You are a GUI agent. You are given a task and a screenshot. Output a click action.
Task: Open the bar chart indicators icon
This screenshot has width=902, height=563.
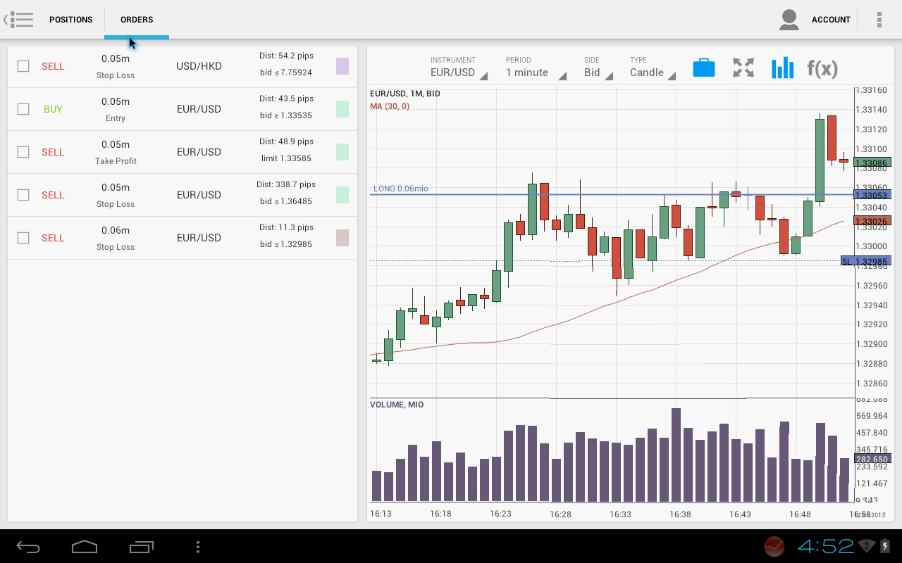tap(782, 68)
